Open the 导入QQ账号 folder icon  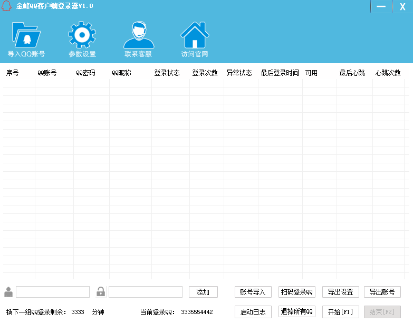tap(26, 35)
